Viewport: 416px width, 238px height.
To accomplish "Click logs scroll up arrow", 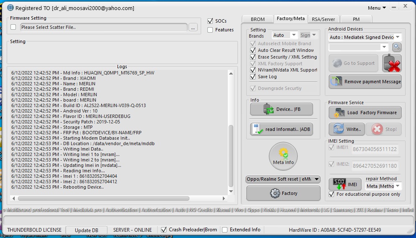I will pos(231,74).
